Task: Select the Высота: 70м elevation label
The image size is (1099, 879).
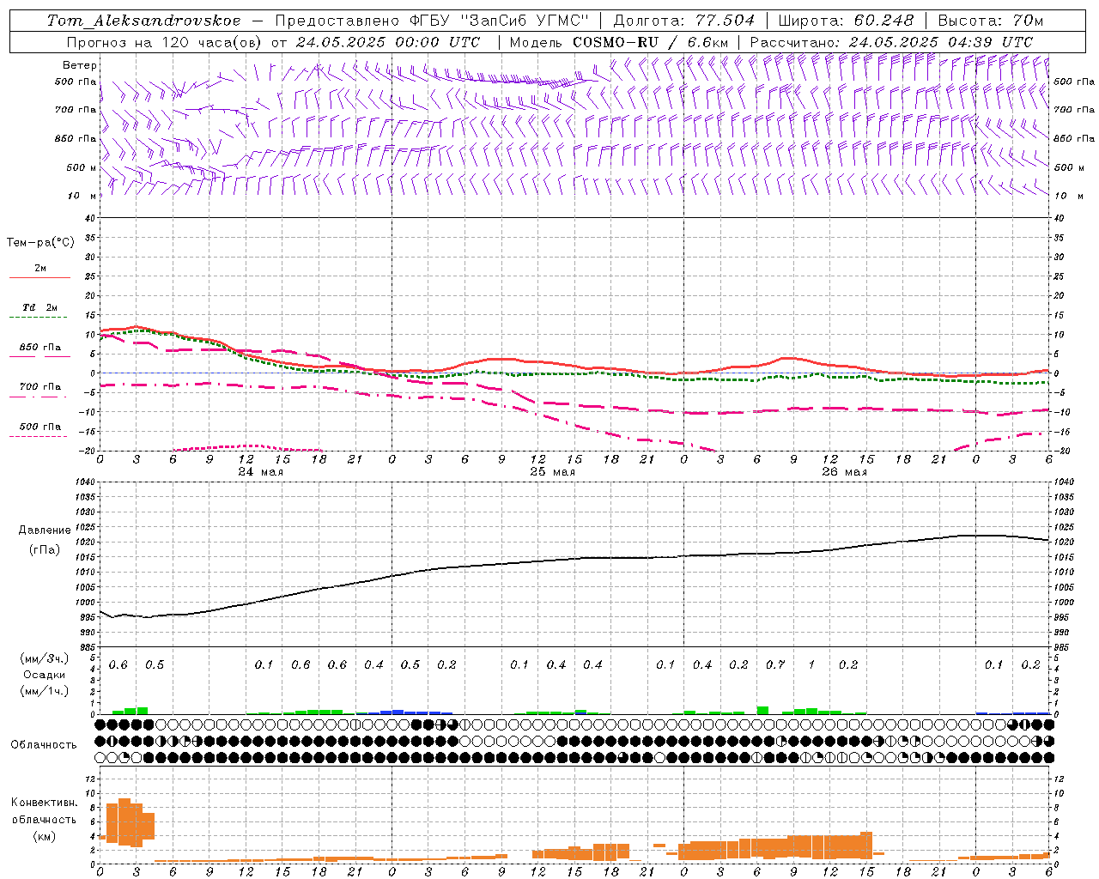Action: click(991, 21)
